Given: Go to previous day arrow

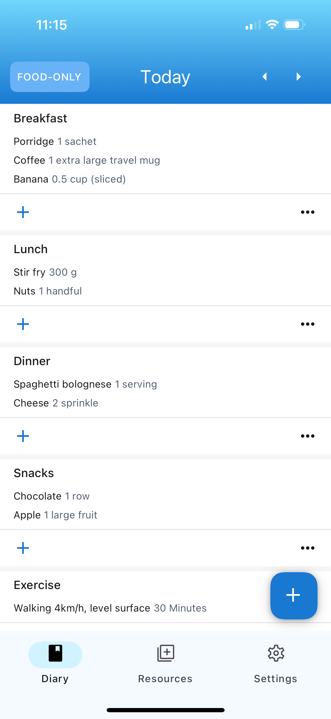Looking at the screenshot, I should pyautogui.click(x=264, y=77).
